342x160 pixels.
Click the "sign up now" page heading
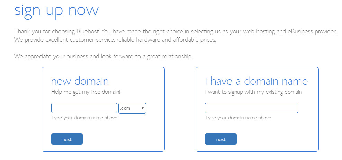tap(56, 10)
